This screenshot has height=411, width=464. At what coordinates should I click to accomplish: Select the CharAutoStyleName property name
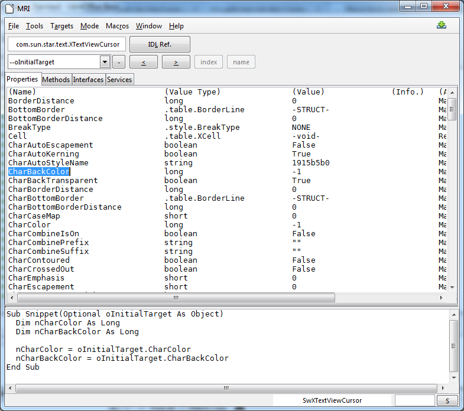48,163
